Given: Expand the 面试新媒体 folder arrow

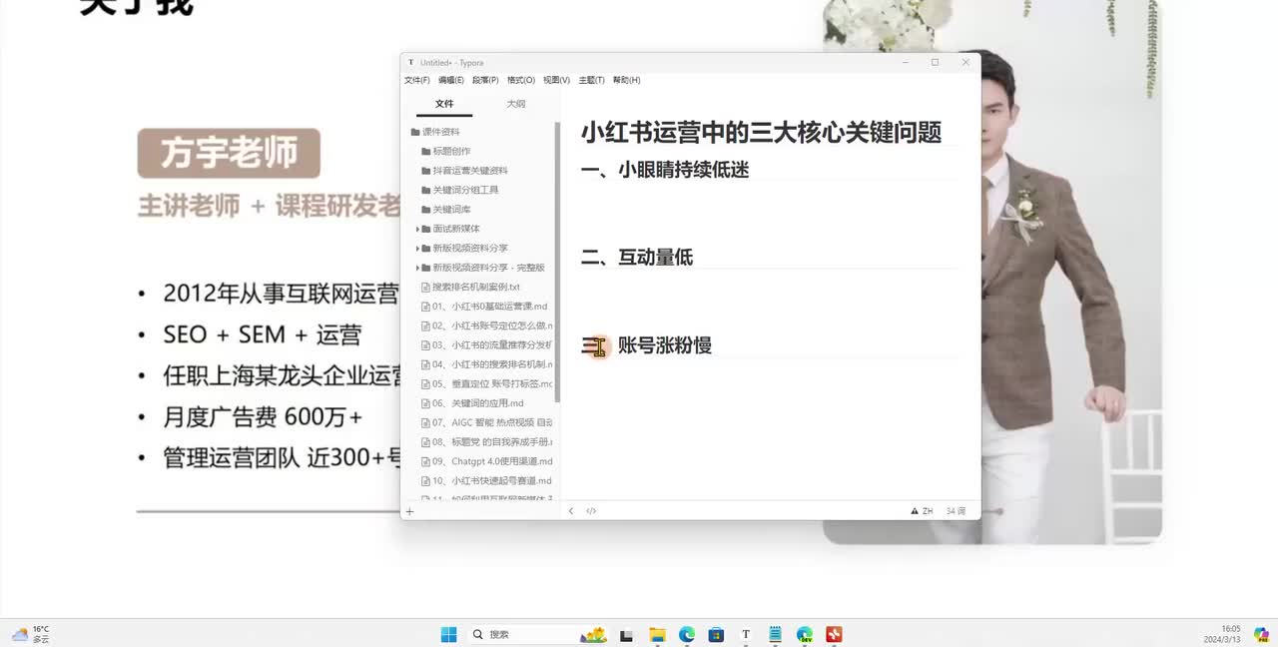Looking at the screenshot, I should (x=417, y=229).
